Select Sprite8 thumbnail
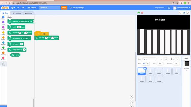The width and height of the screenshot is (191, 107). [159, 79]
